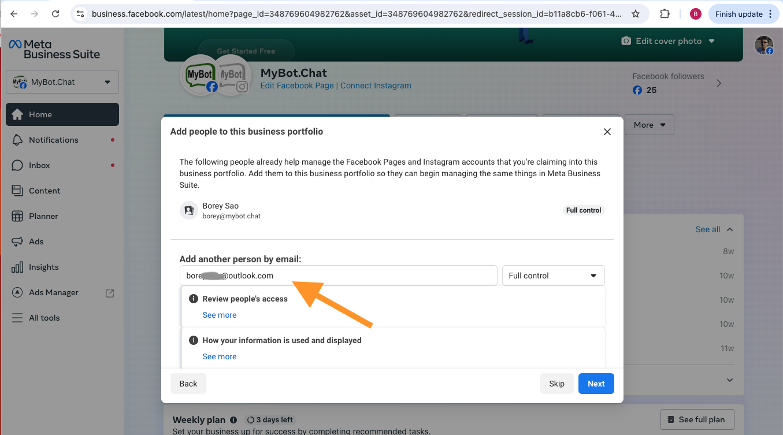Click the blue Next button
783x435 pixels.
[596, 384]
